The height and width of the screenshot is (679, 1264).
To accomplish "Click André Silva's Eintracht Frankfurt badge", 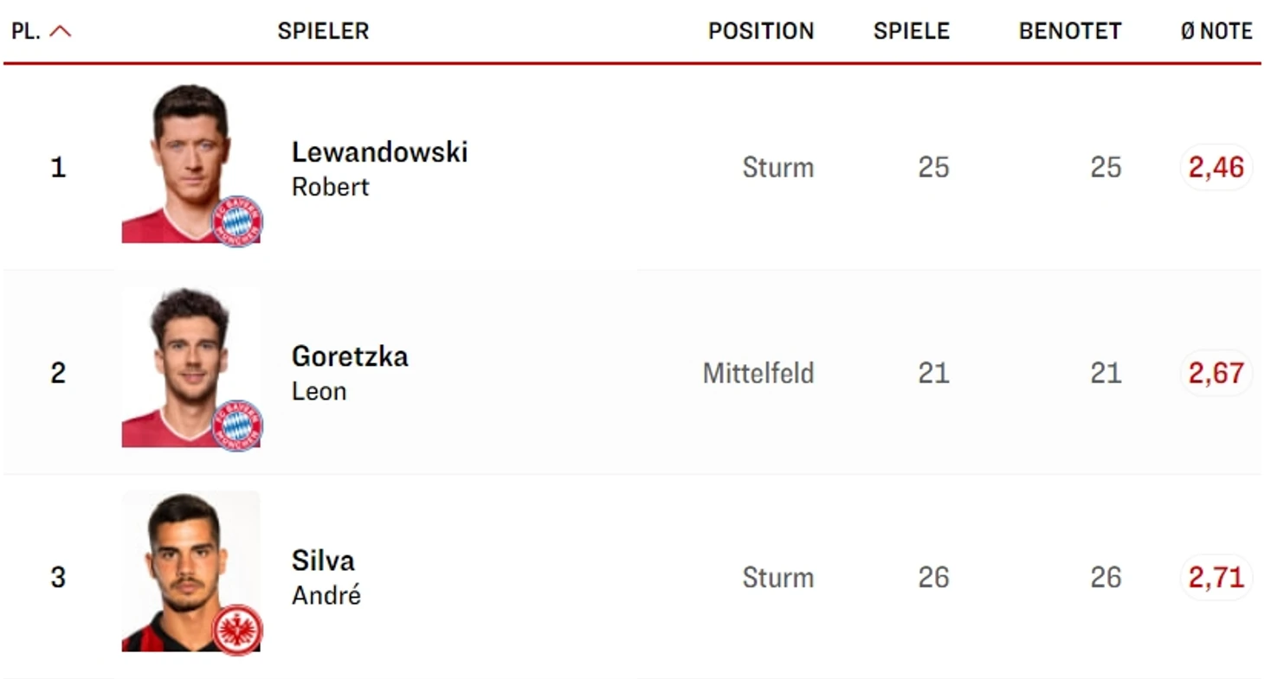I will pyautogui.click(x=236, y=630).
